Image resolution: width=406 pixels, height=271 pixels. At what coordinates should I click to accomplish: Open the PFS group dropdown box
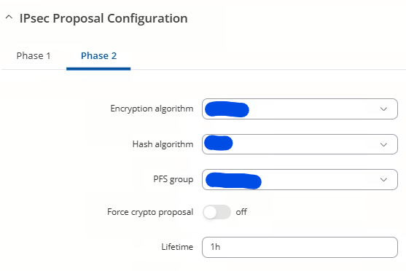coord(300,180)
